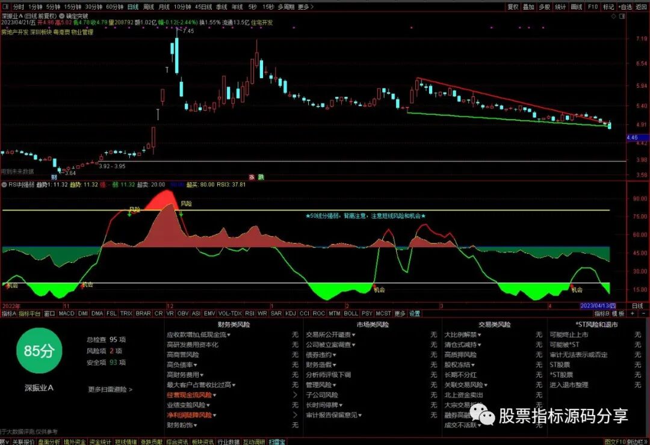Click the 返回 back button

pyautogui.click(x=642, y=7)
